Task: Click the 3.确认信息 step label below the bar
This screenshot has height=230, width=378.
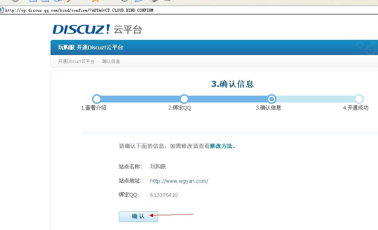Action: click(268, 108)
